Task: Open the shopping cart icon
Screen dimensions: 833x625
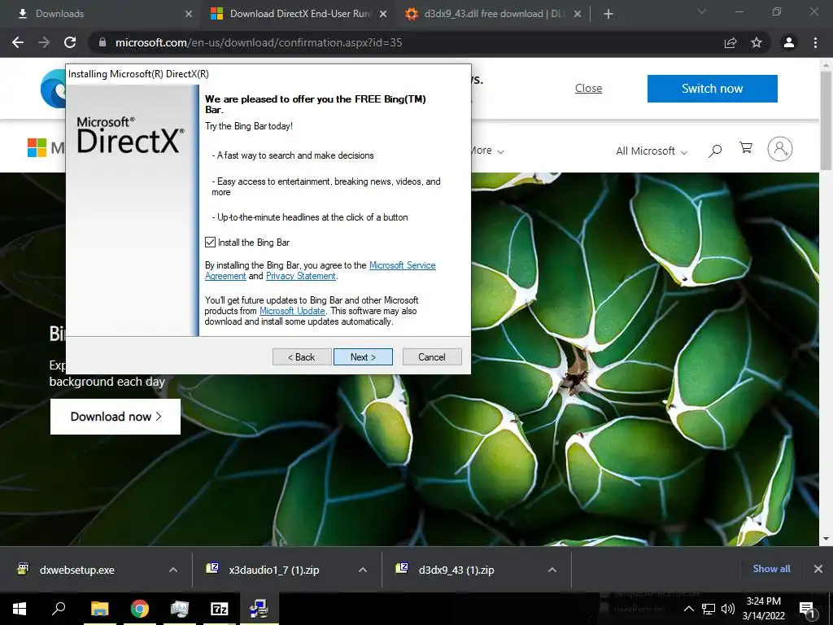Action: (x=747, y=148)
